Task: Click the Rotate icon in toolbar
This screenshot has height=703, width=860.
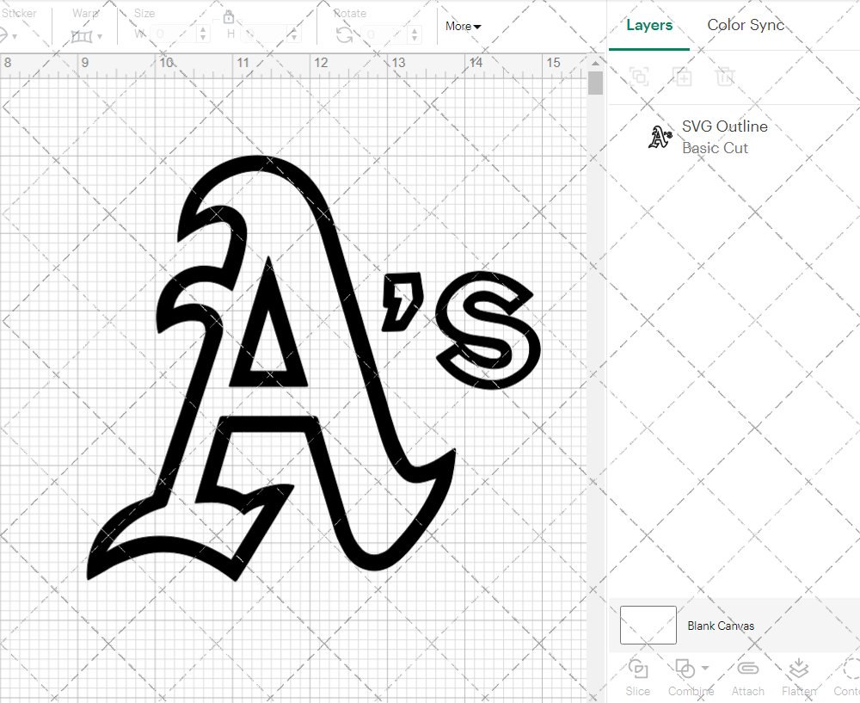Action: click(344, 34)
